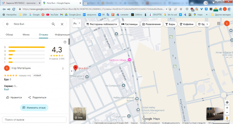The image size is (233, 124).
Task: Click the browser forward arrow
Action: pyautogui.click(x=9, y=9)
